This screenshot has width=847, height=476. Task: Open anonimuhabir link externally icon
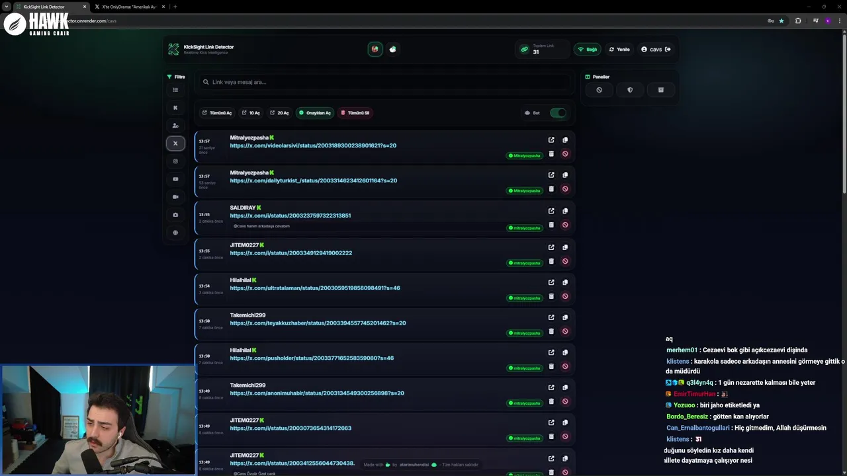pos(551,387)
